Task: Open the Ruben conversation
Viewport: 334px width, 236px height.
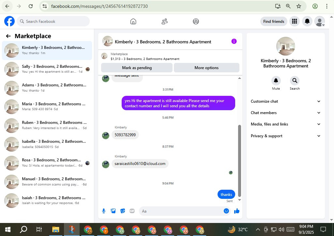Action: pyautogui.click(x=47, y=125)
